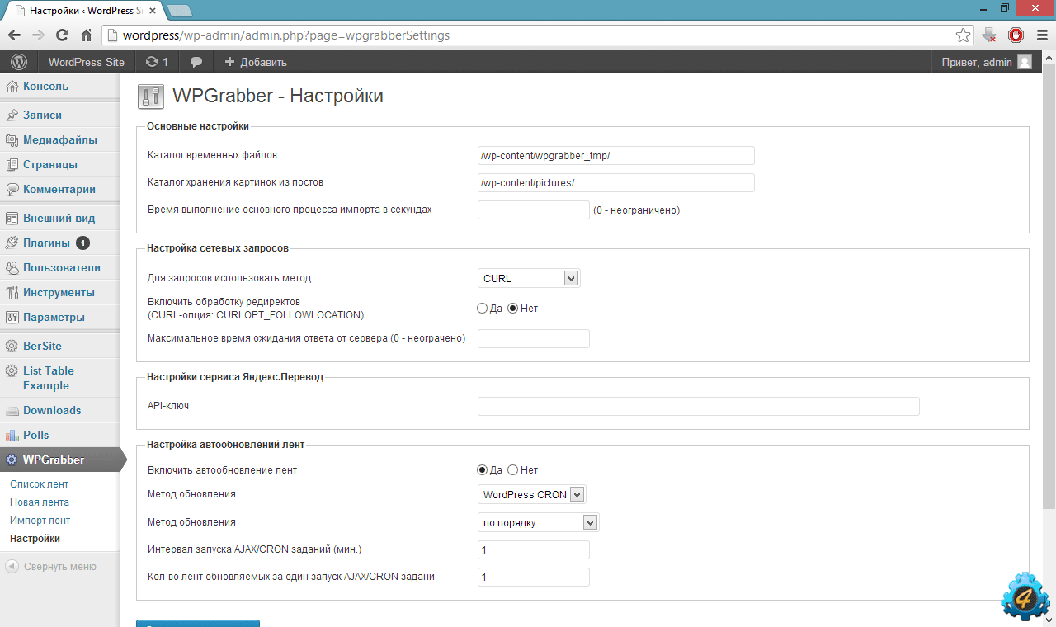Open the comments bubble icon in admin bar

196,62
